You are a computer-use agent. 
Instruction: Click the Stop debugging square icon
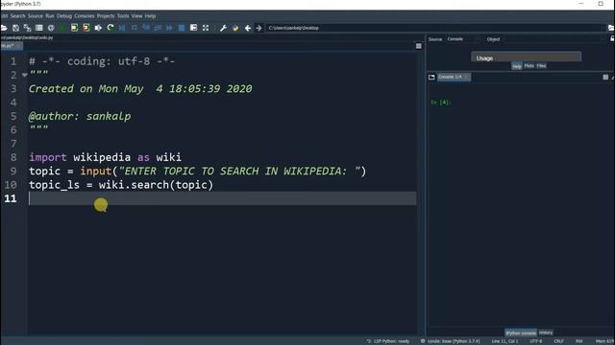pos(182,28)
